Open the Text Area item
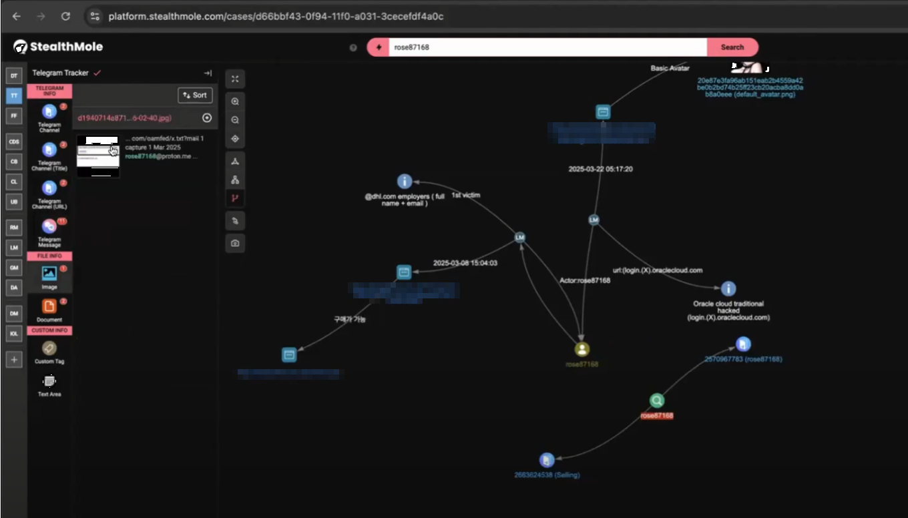The height and width of the screenshot is (518, 908). click(x=49, y=386)
